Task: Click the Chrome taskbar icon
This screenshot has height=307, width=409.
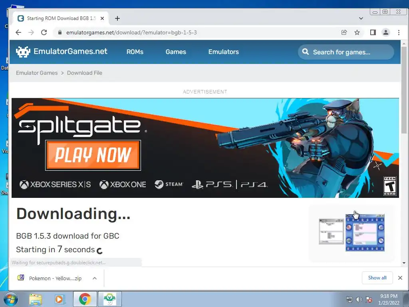Action: [85, 299]
